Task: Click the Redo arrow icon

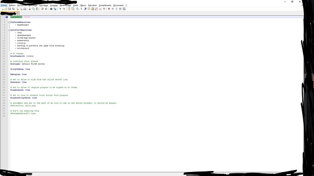Action: pos(46,9)
